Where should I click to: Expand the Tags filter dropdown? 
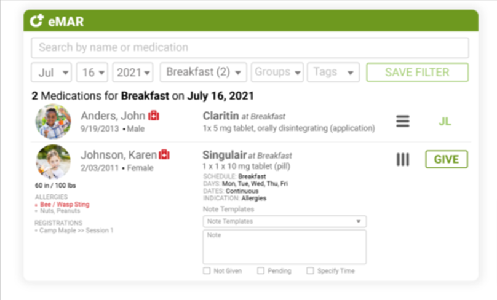point(333,72)
